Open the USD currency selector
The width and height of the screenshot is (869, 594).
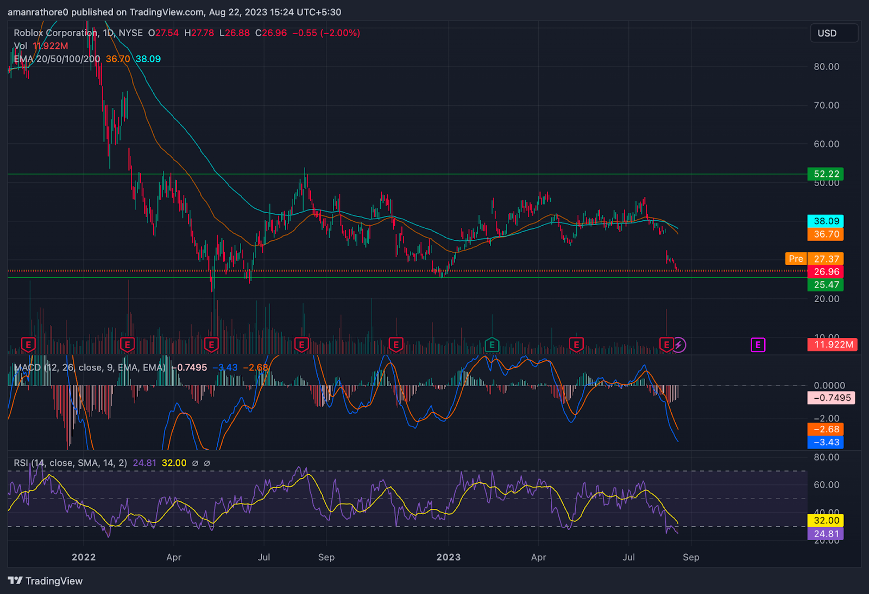[x=834, y=33]
